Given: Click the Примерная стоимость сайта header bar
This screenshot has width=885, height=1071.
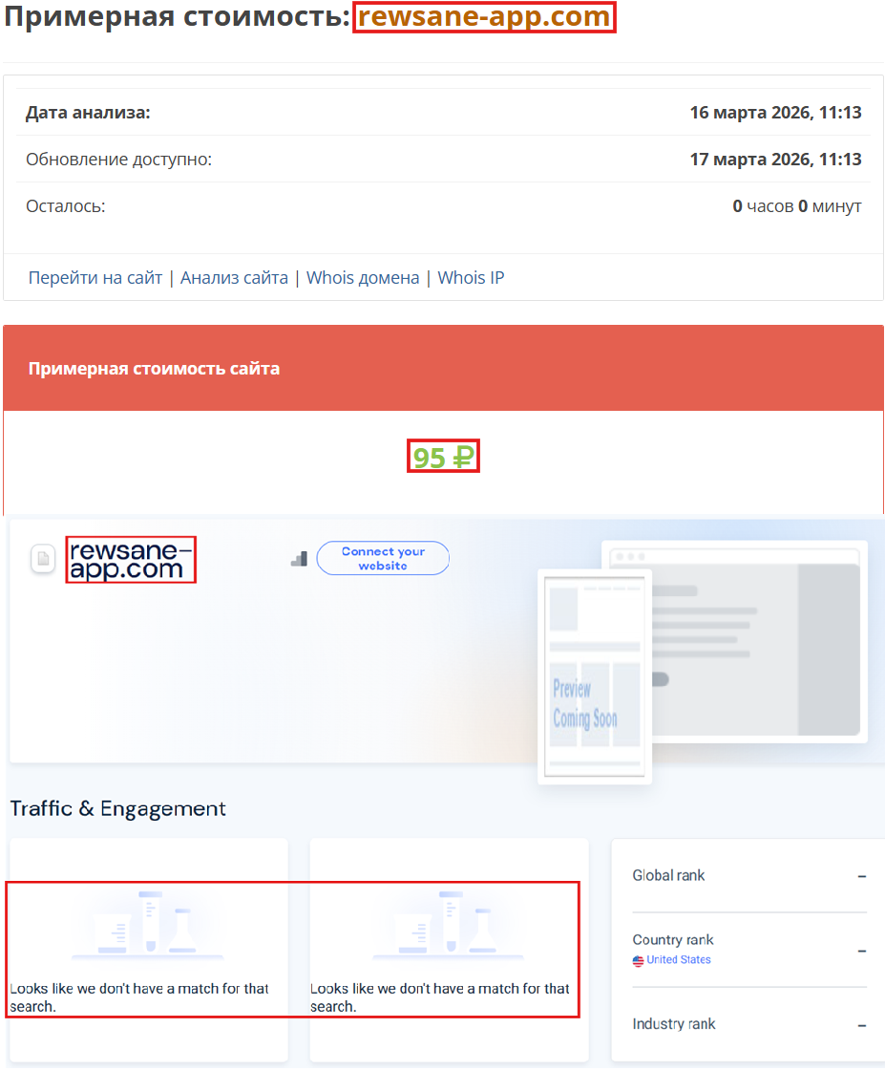Looking at the screenshot, I should pos(153,367).
